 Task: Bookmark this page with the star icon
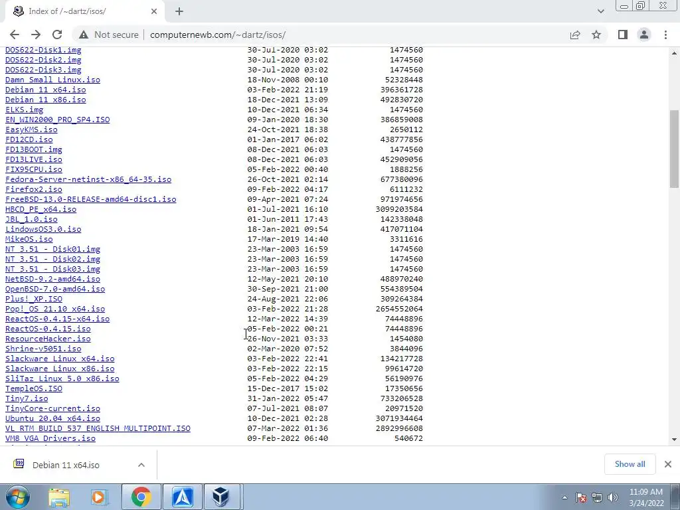pos(596,35)
